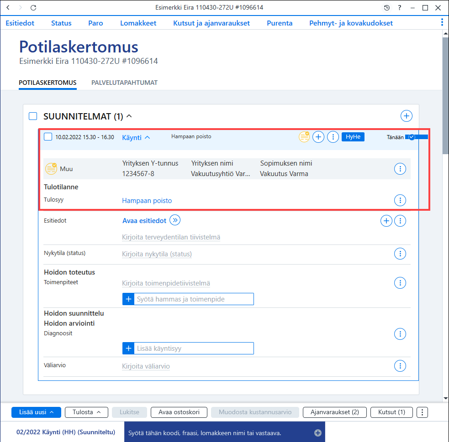
Task: Collapse the SUUNNITELMAT section chevron
Action: point(129,116)
